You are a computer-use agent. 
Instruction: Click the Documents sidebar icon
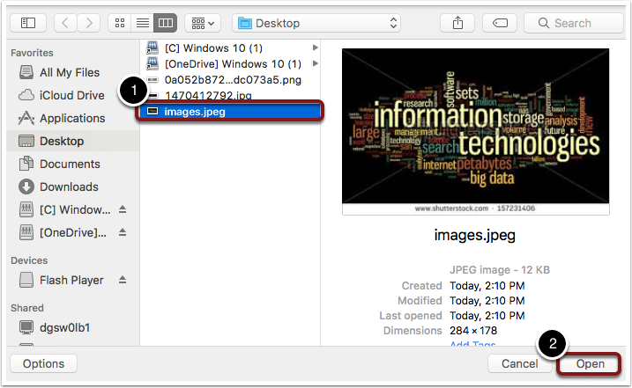coord(26,164)
